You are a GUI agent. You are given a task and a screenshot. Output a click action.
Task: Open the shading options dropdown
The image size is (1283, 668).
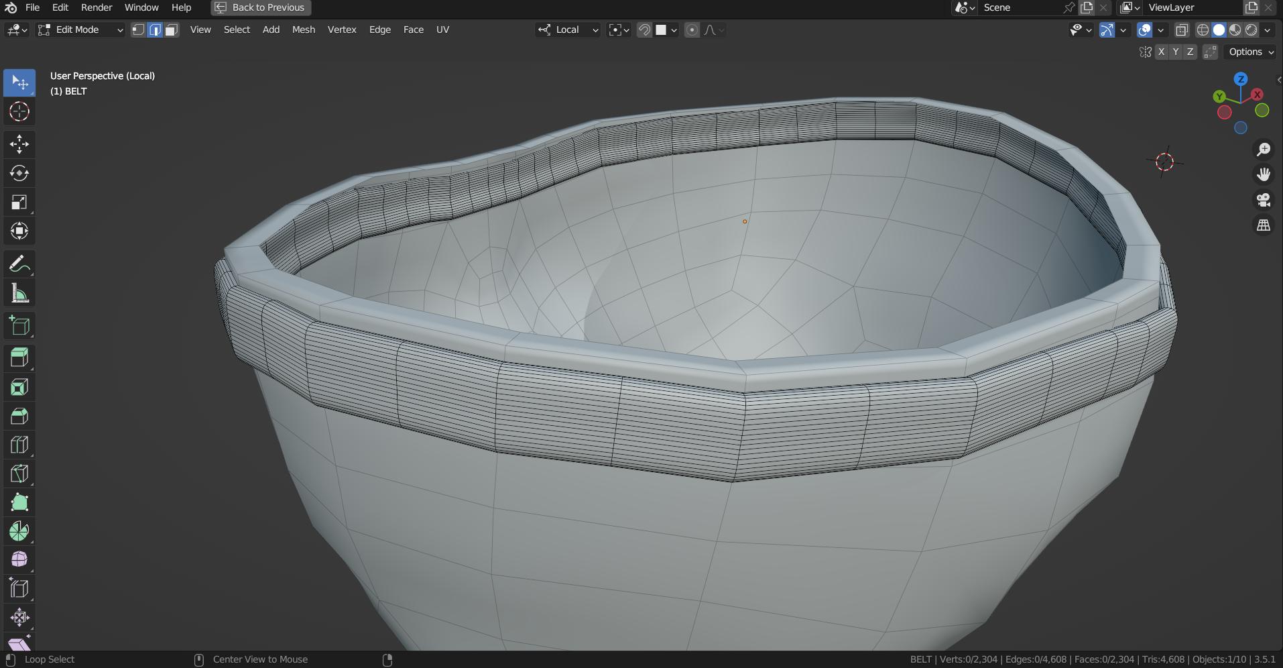click(x=1267, y=30)
